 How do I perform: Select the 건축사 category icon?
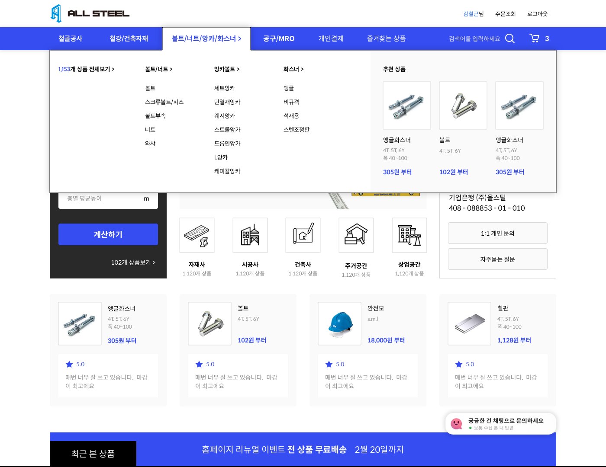pos(303,235)
